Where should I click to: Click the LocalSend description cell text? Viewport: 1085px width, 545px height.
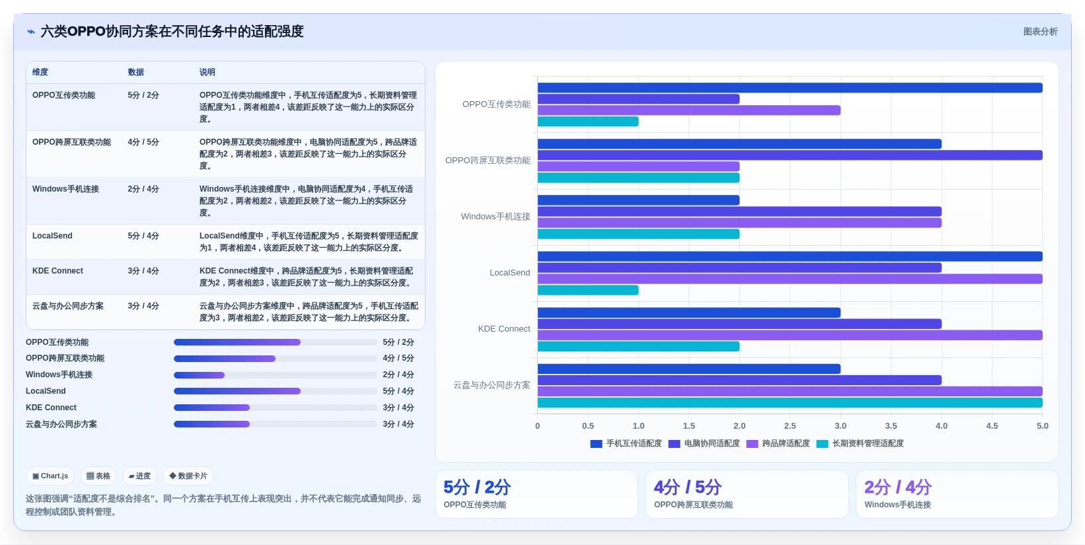click(309, 242)
